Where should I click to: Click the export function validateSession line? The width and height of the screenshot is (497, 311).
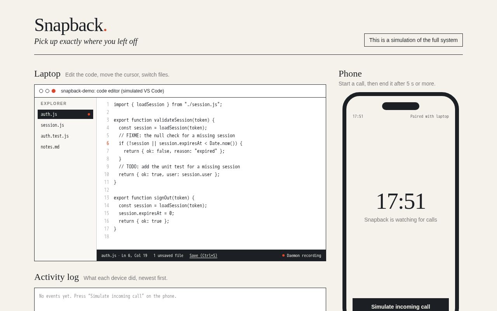point(164,120)
